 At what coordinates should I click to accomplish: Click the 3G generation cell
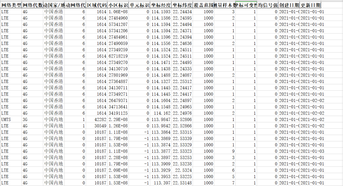coord(32,119)
